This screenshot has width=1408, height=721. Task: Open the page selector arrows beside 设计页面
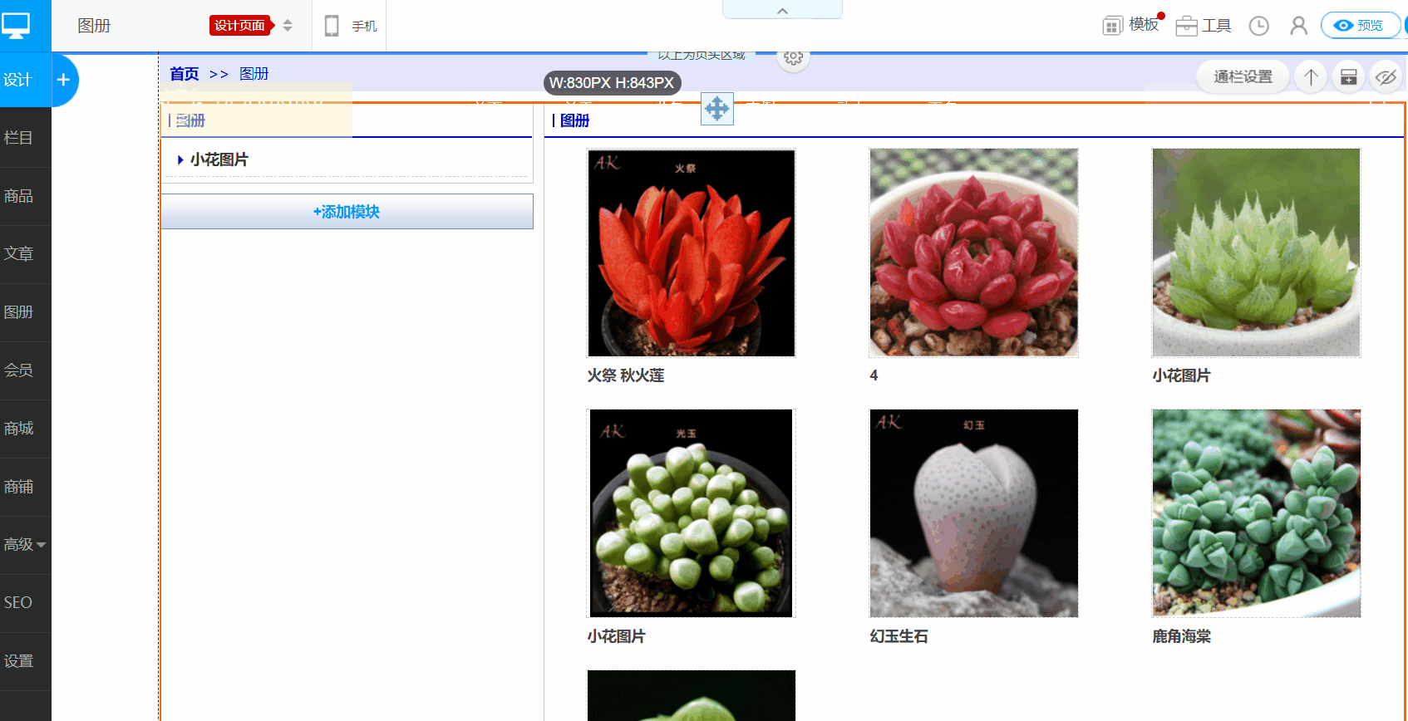288,26
